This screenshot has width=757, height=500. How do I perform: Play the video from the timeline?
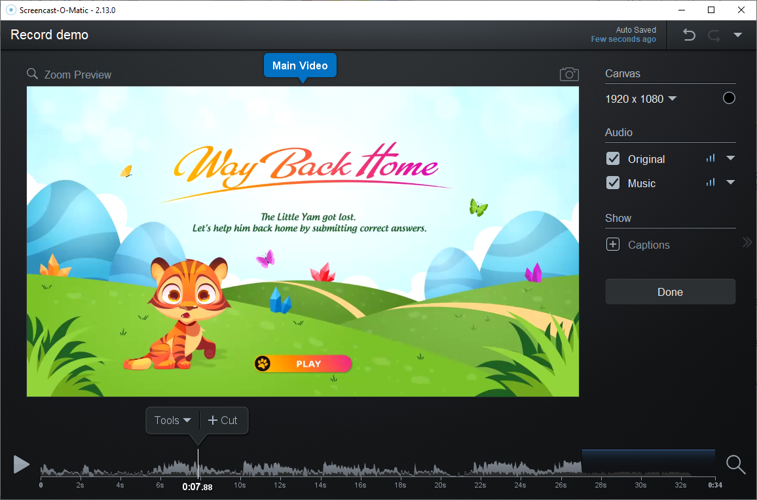tap(21, 464)
